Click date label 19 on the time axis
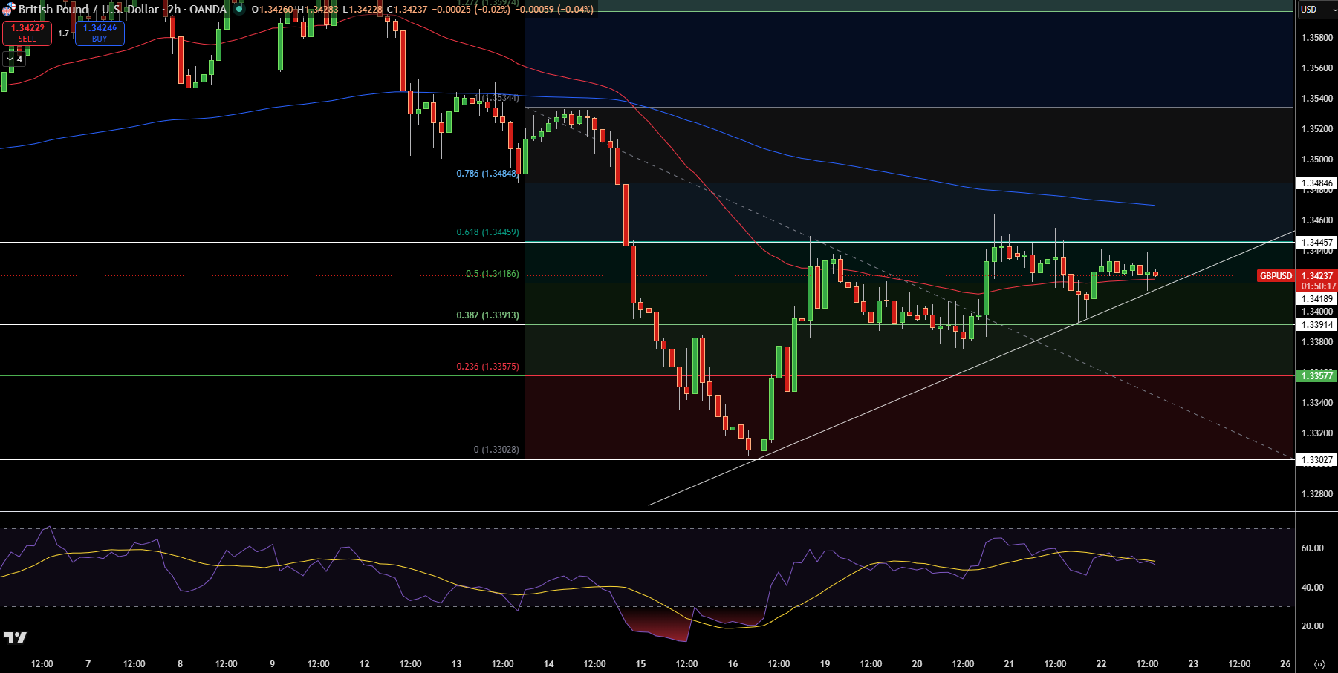Screen dimensions: 1338x673 point(825,664)
